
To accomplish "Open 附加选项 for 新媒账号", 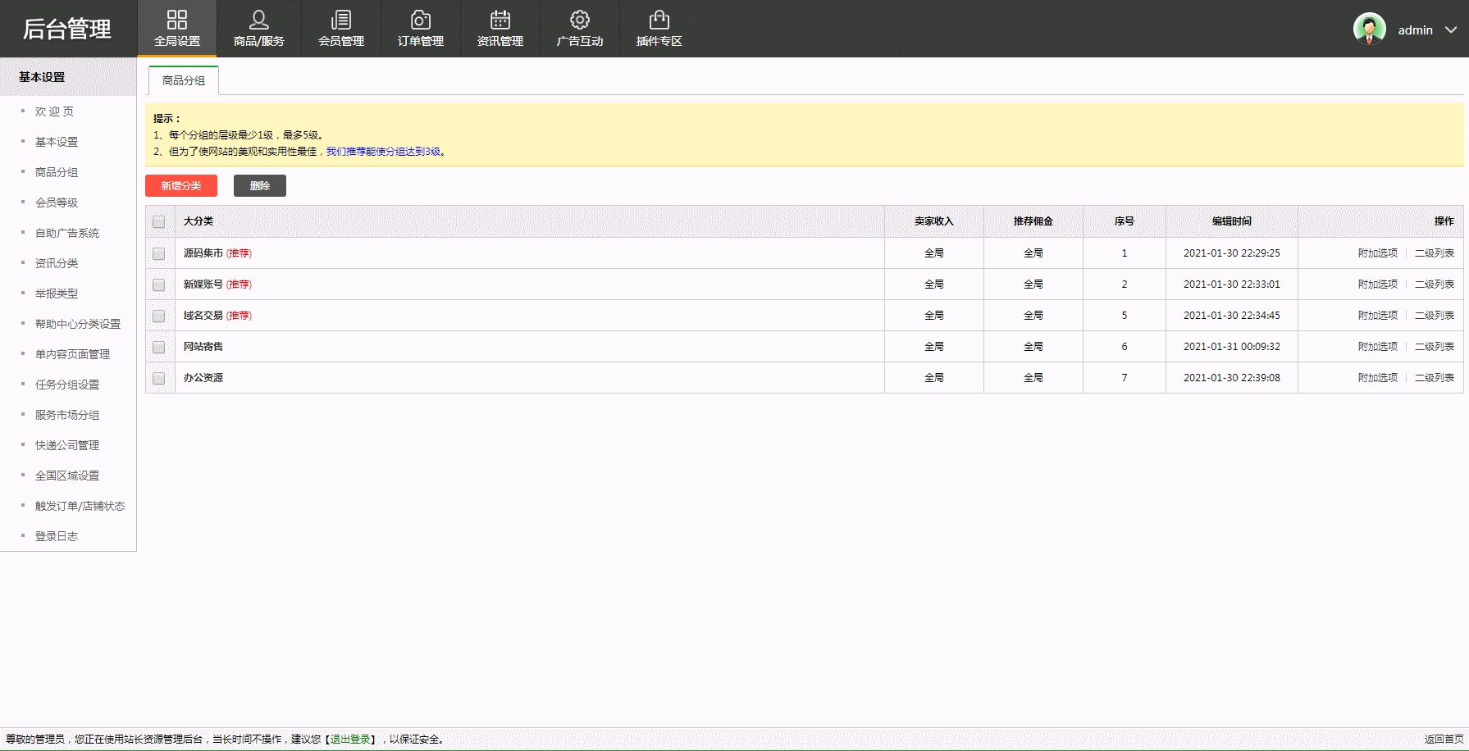I will pos(1378,284).
